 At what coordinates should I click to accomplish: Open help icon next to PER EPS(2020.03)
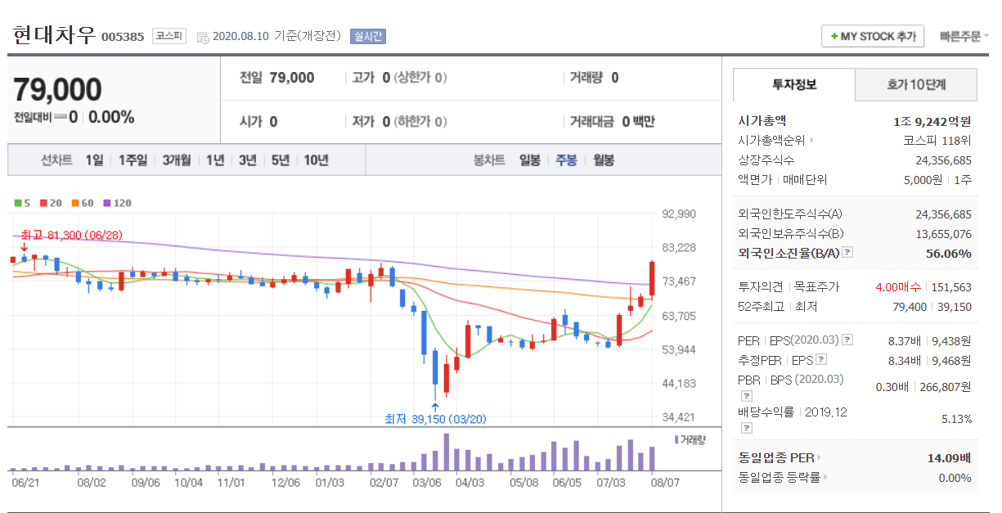pos(847,340)
